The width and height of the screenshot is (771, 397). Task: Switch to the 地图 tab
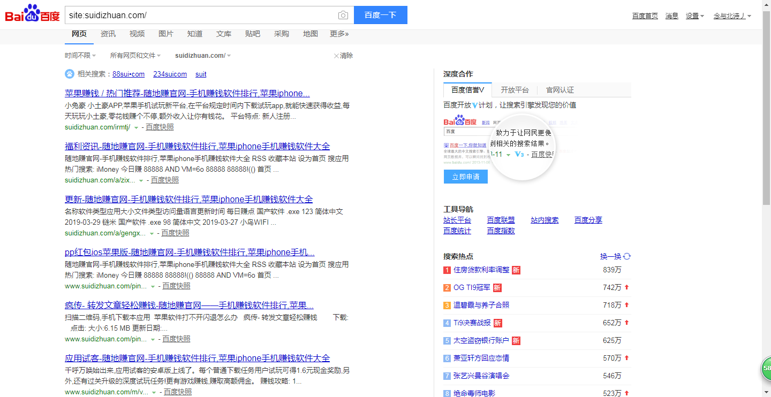click(311, 34)
